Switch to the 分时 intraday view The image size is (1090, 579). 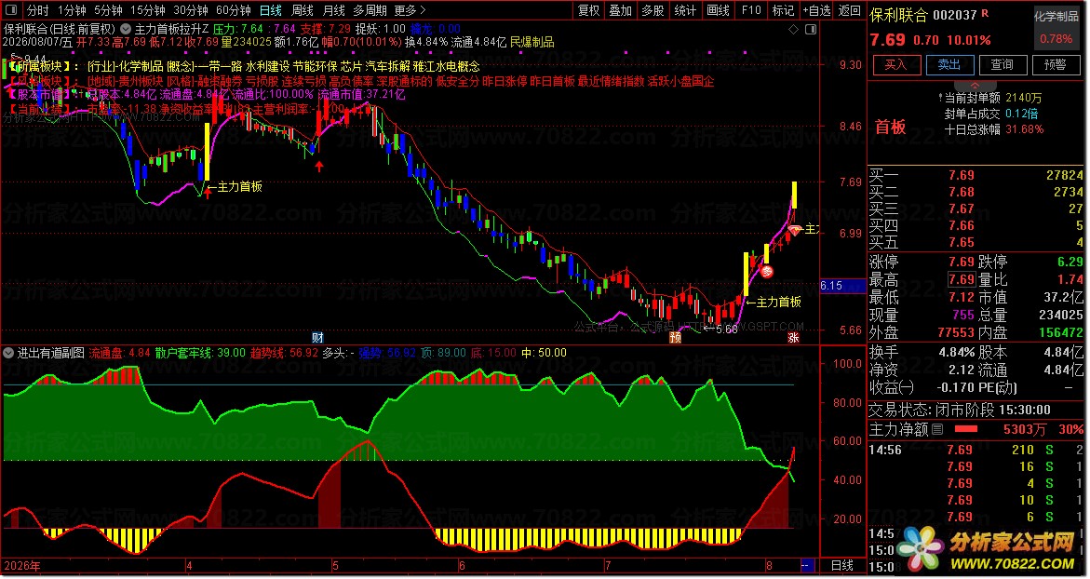point(37,10)
